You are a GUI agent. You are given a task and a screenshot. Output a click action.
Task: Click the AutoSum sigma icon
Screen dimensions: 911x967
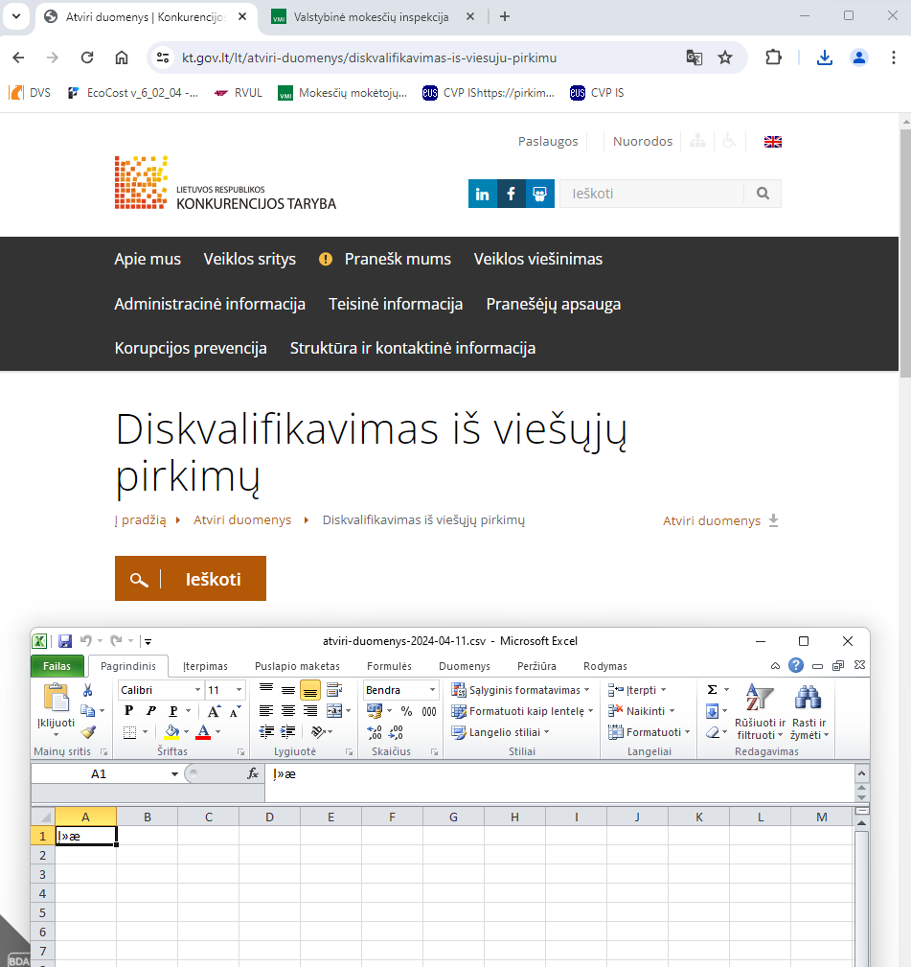tap(712, 690)
